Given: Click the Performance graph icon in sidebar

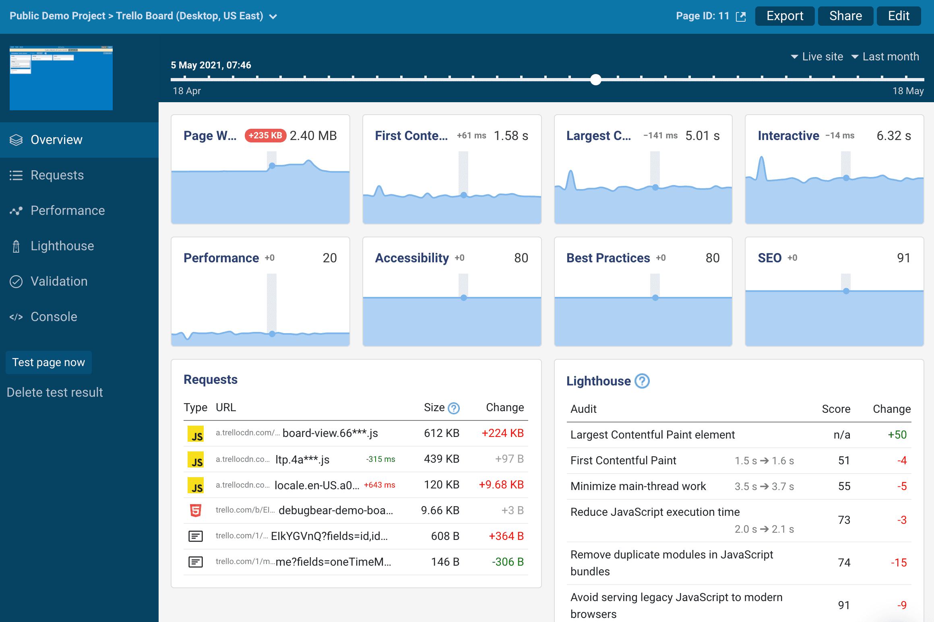Looking at the screenshot, I should tap(16, 211).
